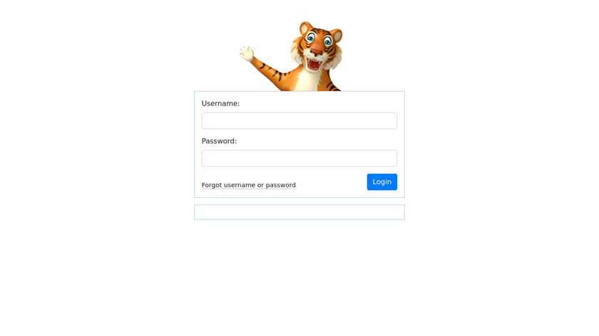Click the word 'password' in the forgot link
599x336 pixels.
point(281,185)
